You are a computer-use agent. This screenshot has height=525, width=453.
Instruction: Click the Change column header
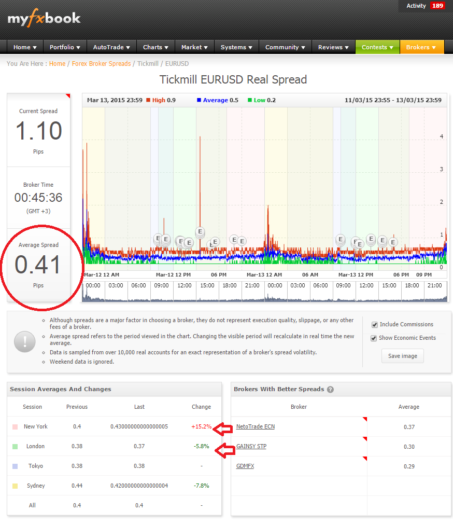tap(202, 407)
